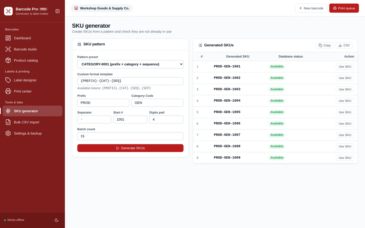
Task: Open Barcode studio scanner icon
Action: coord(8,49)
